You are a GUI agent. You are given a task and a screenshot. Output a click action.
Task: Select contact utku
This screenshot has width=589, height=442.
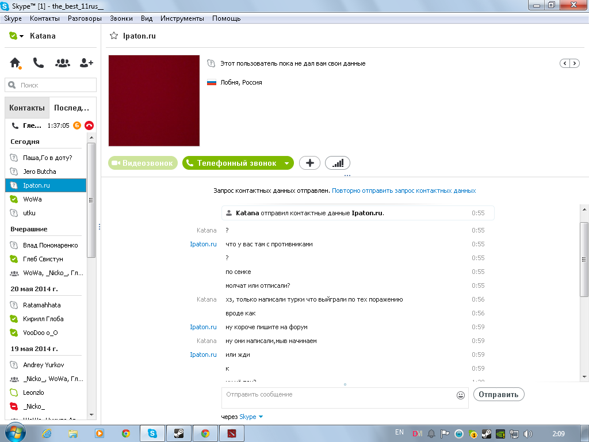[x=45, y=213]
